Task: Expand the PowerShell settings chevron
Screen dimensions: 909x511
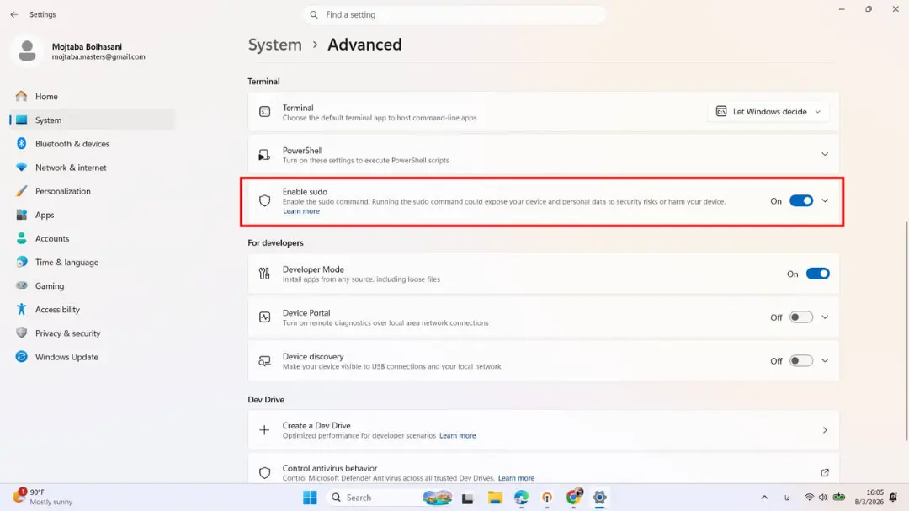Action: 824,154
